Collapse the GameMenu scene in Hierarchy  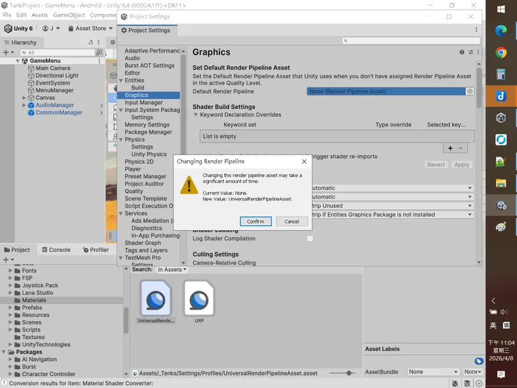coord(17,61)
